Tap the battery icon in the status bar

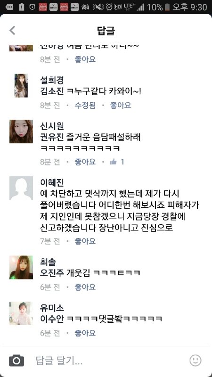click(167, 7)
